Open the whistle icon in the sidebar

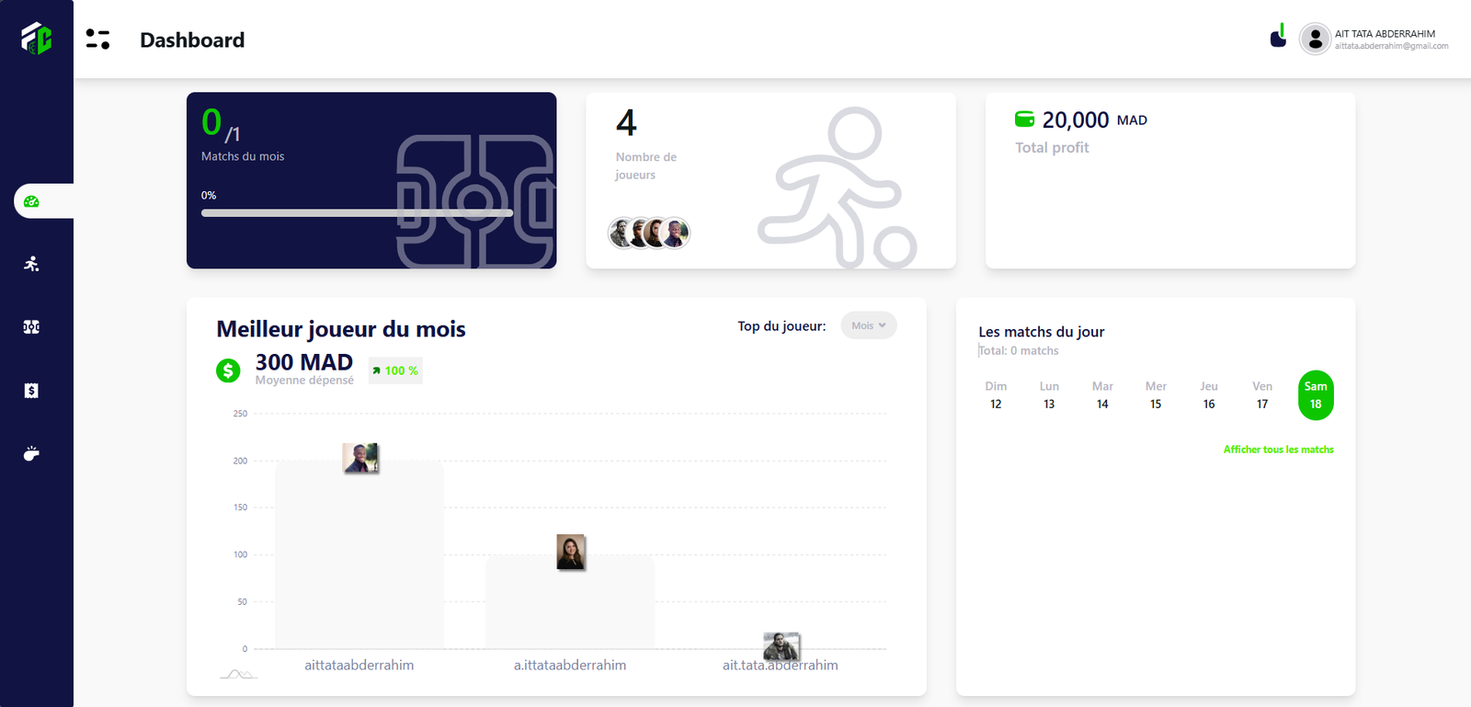click(31, 453)
